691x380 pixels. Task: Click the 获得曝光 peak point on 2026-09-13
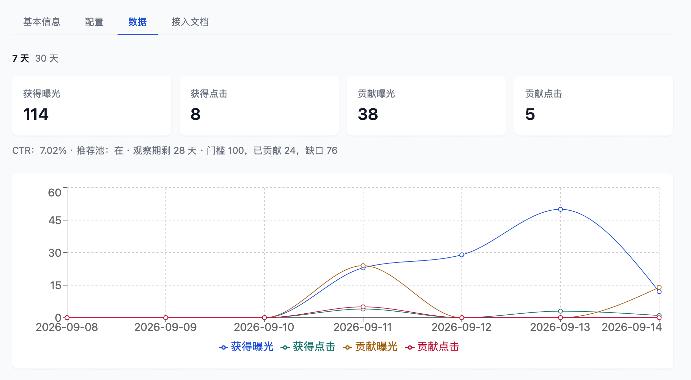click(x=560, y=209)
